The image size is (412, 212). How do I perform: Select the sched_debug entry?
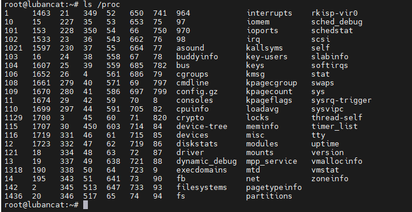(337, 22)
